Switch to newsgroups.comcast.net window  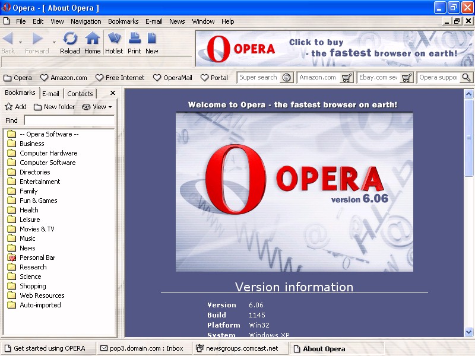click(x=240, y=348)
